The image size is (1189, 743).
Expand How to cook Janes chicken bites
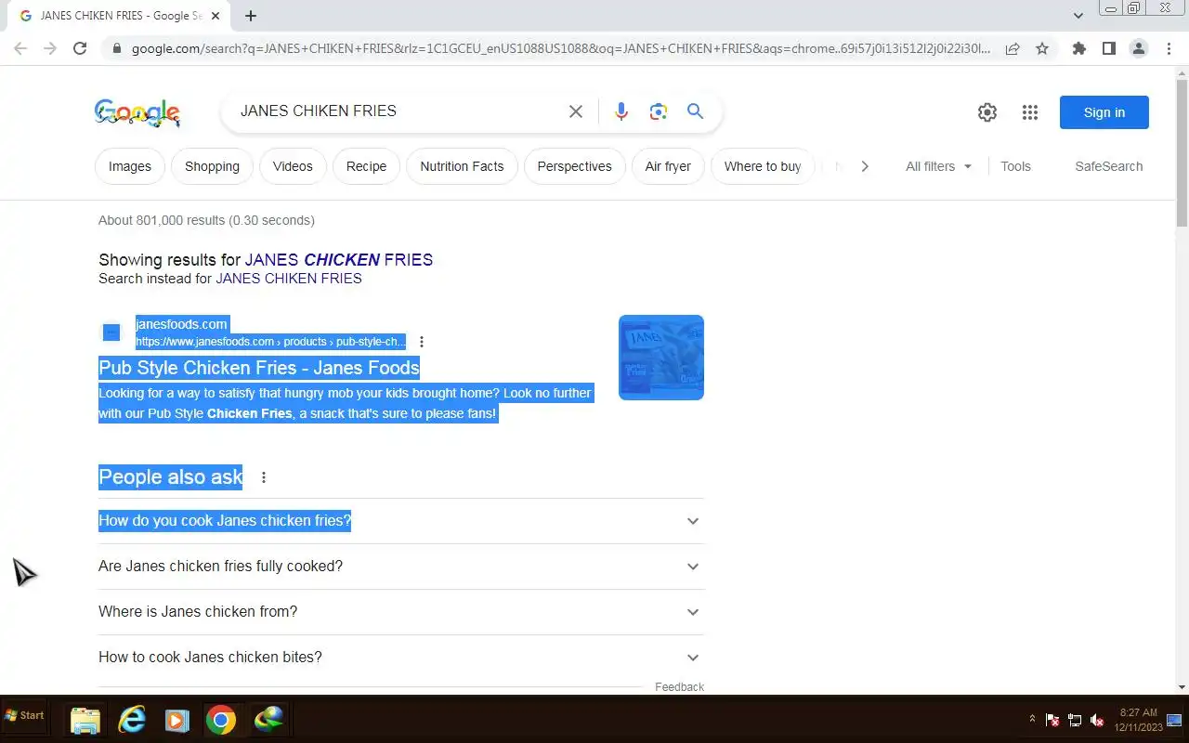pyautogui.click(x=401, y=658)
